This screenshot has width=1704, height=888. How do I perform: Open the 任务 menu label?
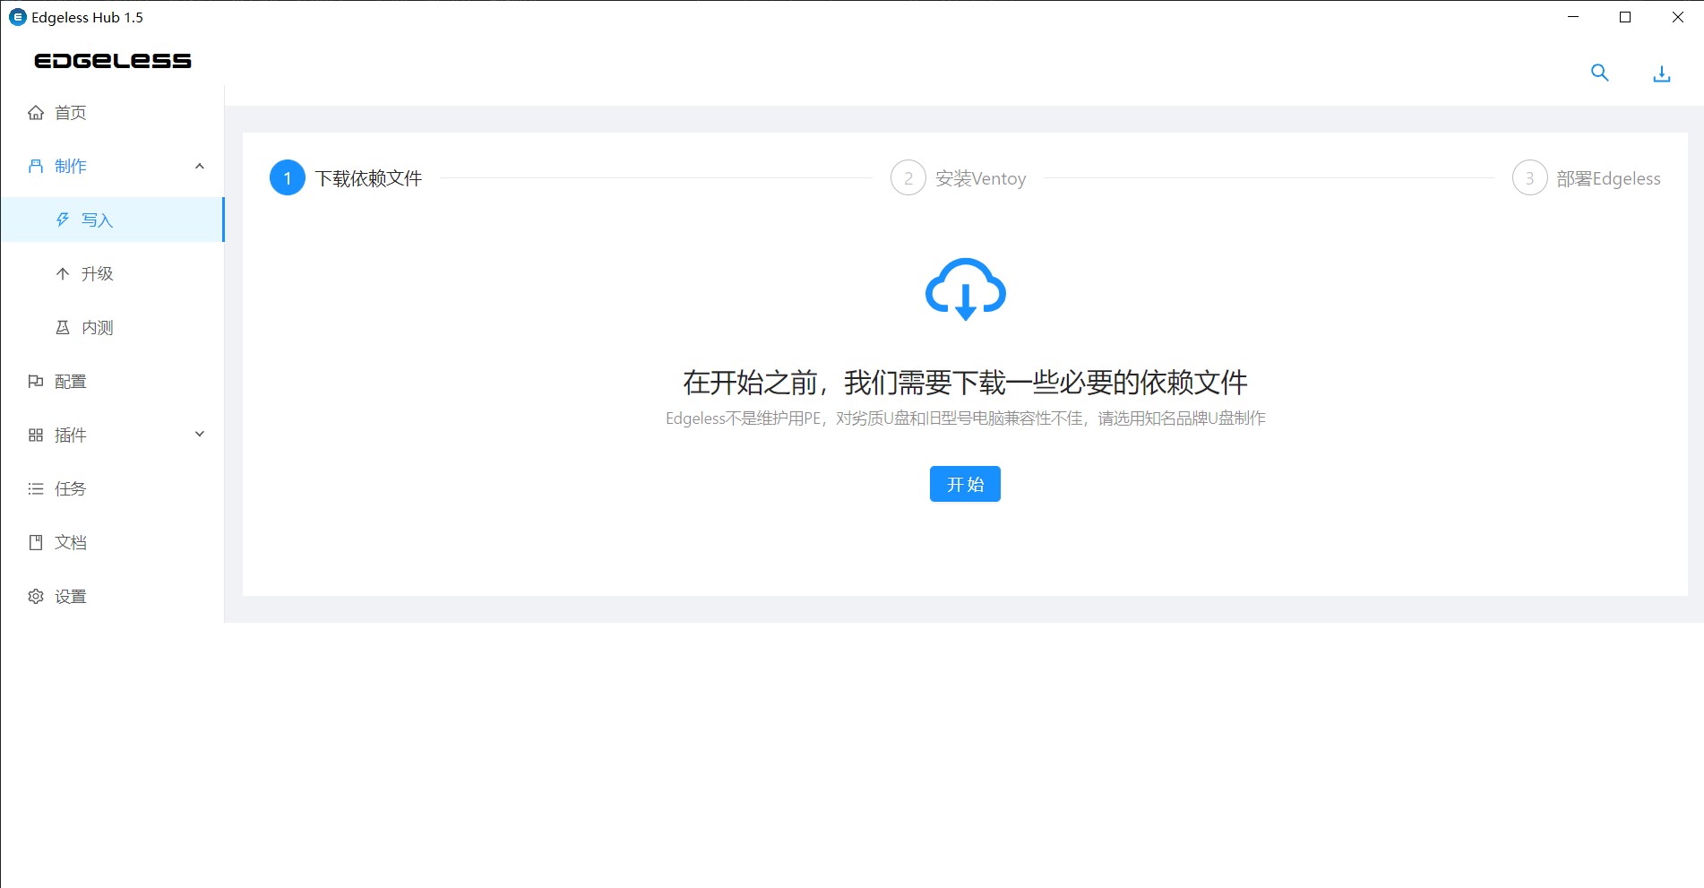pos(71,489)
